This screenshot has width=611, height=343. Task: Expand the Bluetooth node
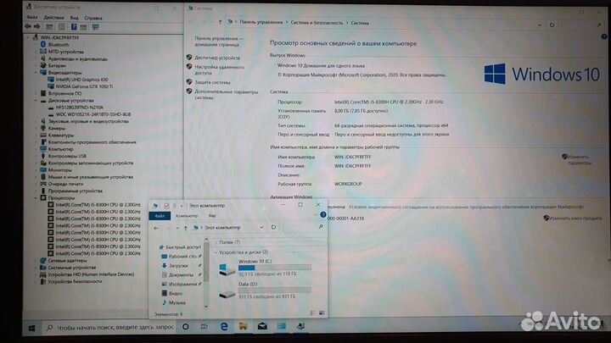tap(36, 45)
